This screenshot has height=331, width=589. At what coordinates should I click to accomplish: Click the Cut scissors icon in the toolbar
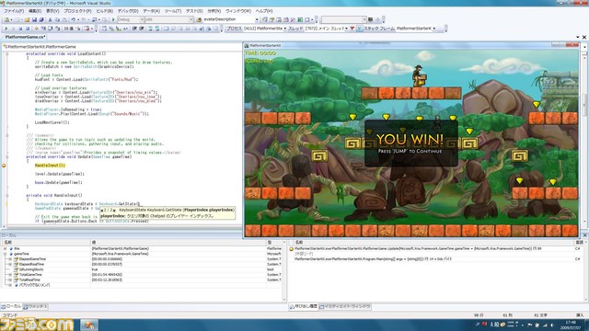[x=50, y=19]
